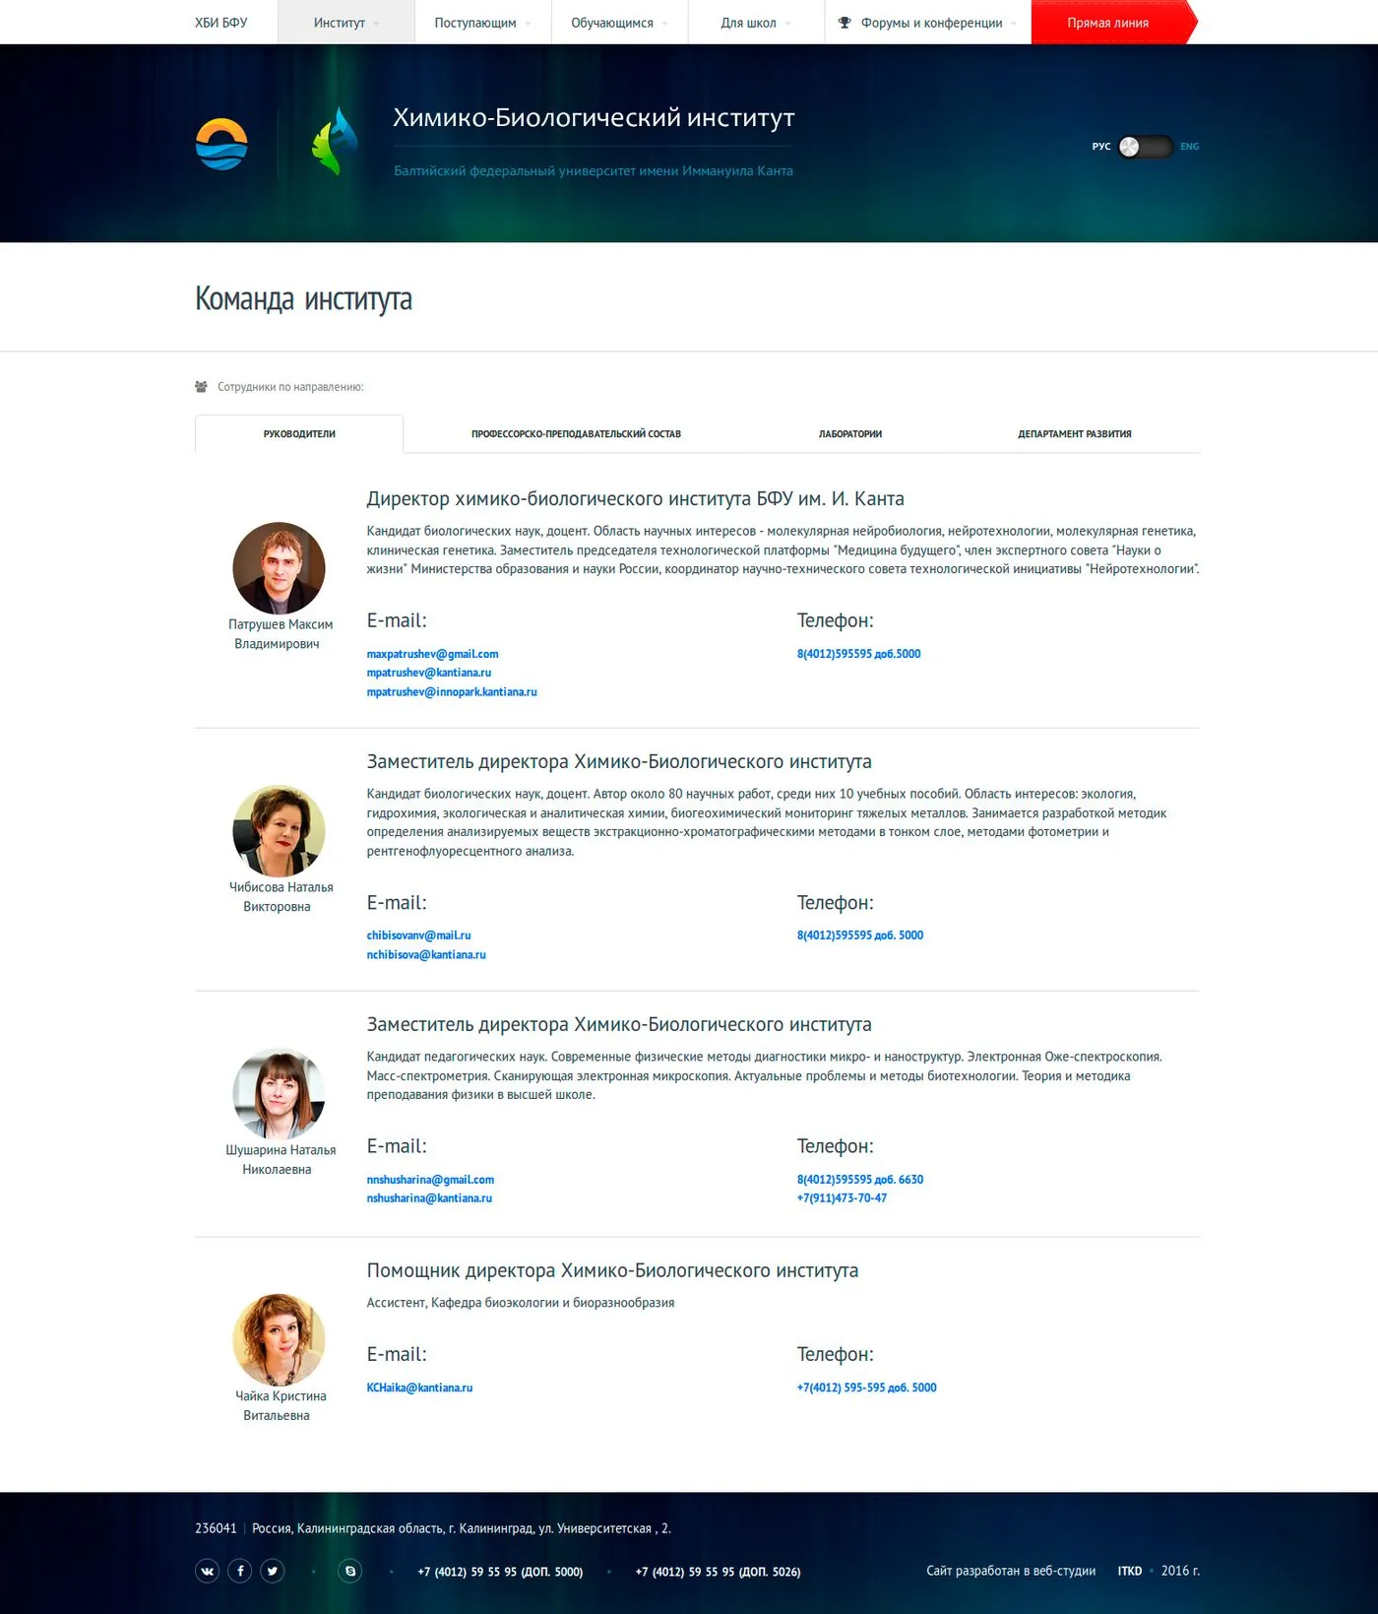Viewport: 1378px width, 1614px height.
Task: Toggle the РУС/ENG language switch
Action: tap(1145, 147)
